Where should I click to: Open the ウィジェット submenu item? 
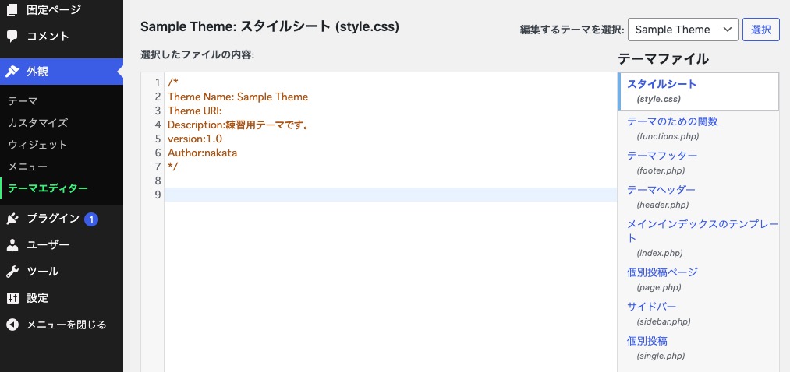click(37, 145)
